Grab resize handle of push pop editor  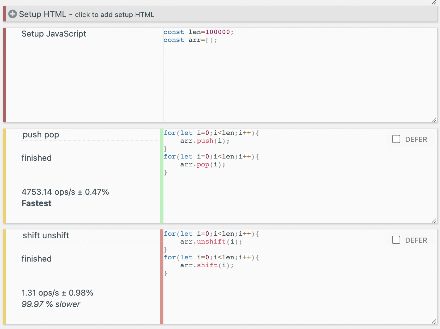tap(434, 221)
